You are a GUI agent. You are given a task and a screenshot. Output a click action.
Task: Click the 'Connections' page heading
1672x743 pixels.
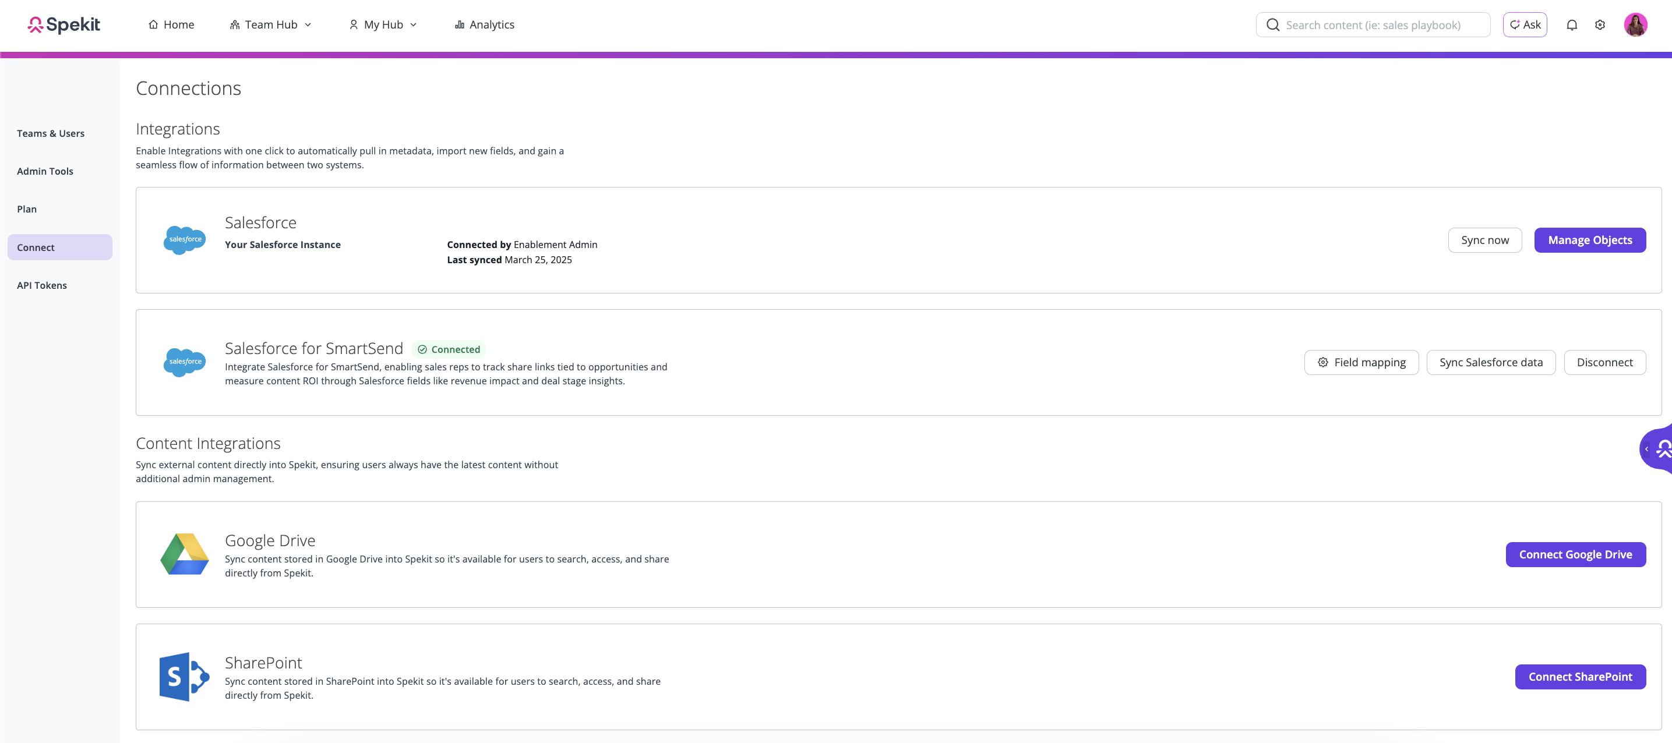pos(188,87)
